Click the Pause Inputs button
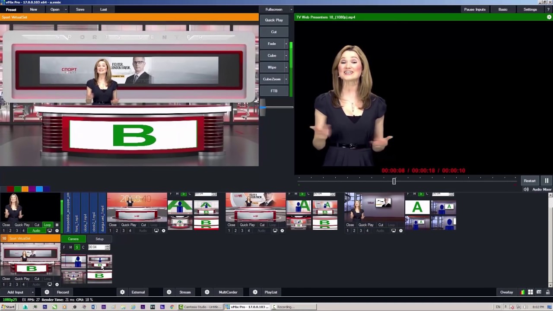553x311 pixels. (x=475, y=10)
